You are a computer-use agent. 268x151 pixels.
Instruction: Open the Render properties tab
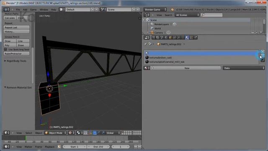154,37
